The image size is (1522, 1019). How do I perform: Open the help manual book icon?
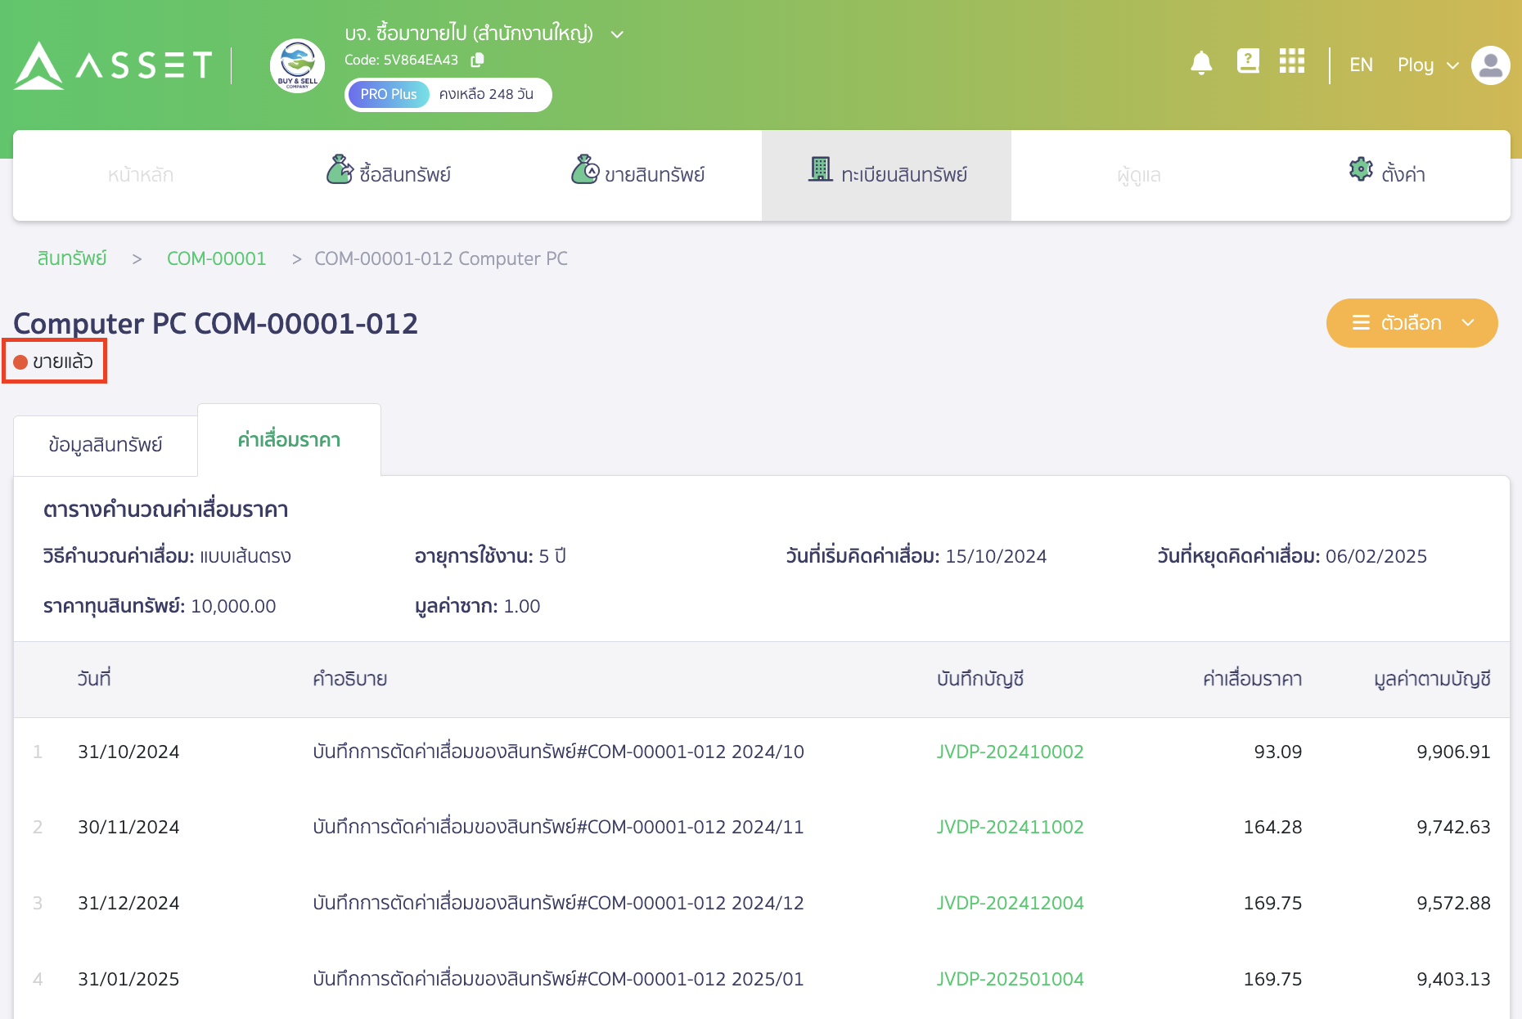coord(1247,61)
